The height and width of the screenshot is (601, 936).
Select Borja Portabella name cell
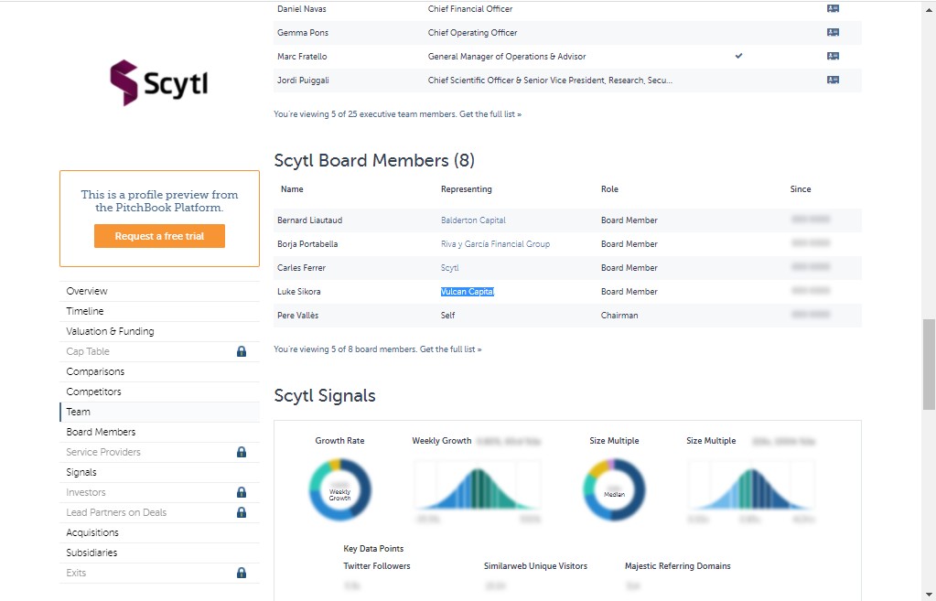pos(307,244)
